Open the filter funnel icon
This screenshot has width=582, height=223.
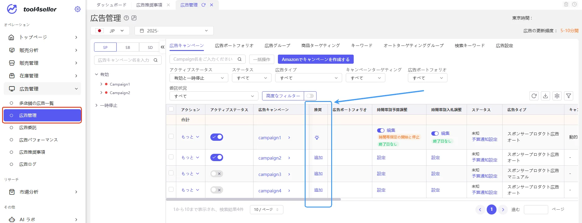[569, 96]
